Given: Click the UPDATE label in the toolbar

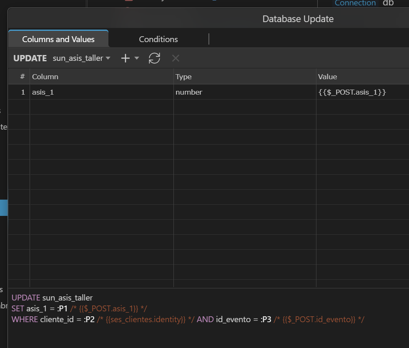Looking at the screenshot, I should click(x=30, y=58).
